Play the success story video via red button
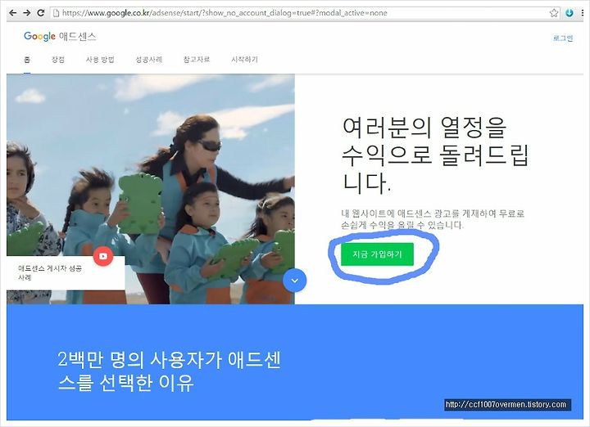This screenshot has width=590, height=427. click(103, 256)
